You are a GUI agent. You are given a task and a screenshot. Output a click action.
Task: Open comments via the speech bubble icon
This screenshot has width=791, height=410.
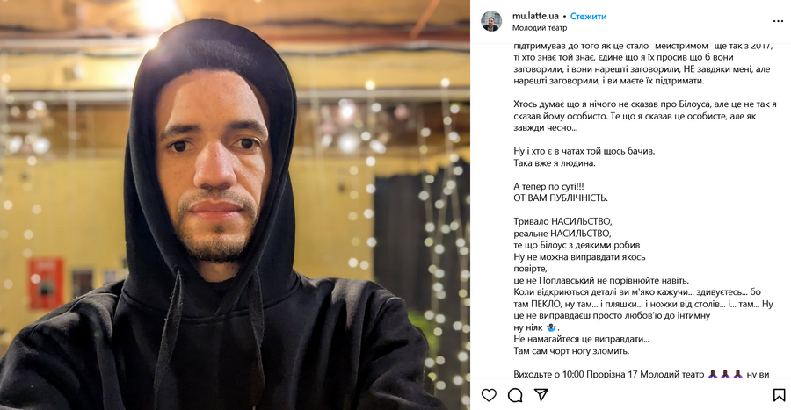coord(515,395)
